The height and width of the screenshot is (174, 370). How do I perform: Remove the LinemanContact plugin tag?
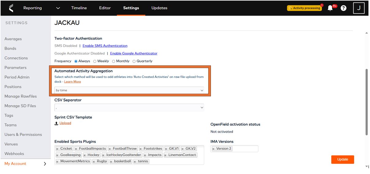166,155
